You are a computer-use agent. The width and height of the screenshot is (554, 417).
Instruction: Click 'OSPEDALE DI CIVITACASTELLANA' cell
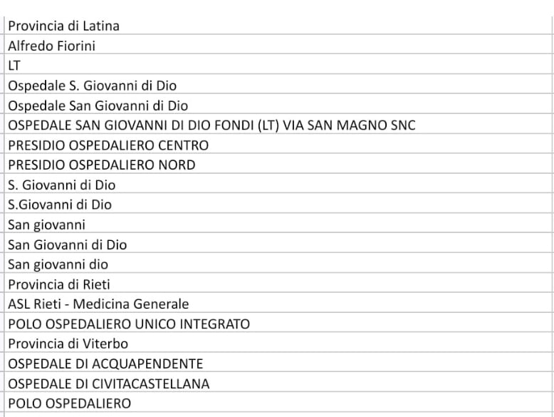pos(278,383)
